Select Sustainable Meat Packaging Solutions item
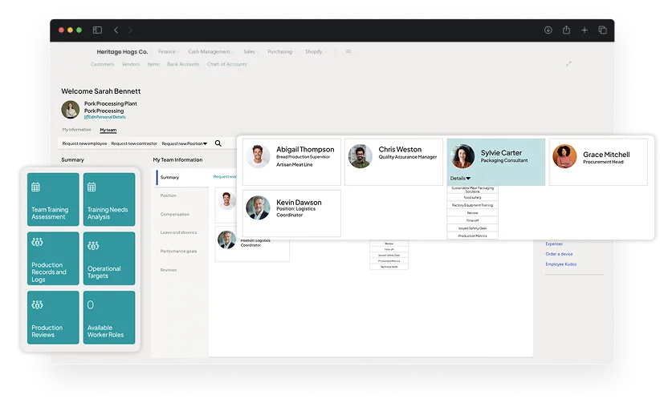The width and height of the screenshot is (660, 407). coord(473,189)
